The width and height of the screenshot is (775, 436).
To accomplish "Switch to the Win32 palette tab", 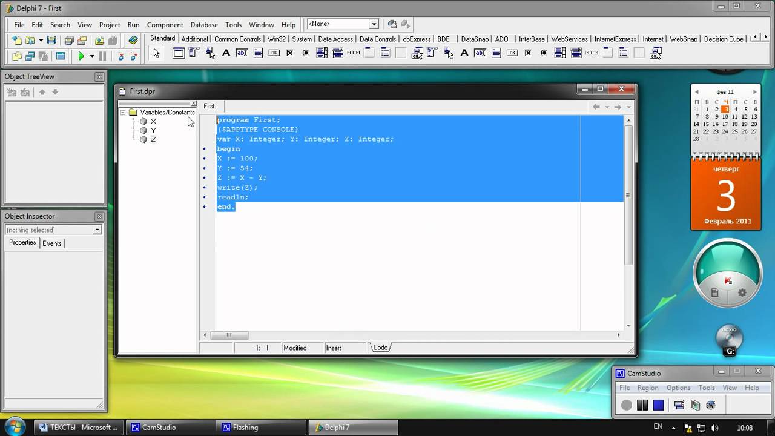I will pos(276,39).
